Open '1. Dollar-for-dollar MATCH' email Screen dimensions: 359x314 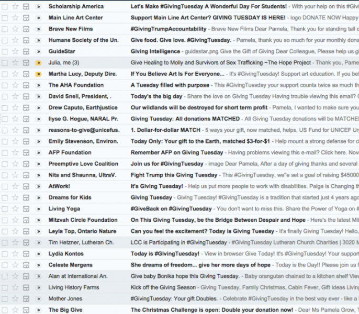[165, 130]
